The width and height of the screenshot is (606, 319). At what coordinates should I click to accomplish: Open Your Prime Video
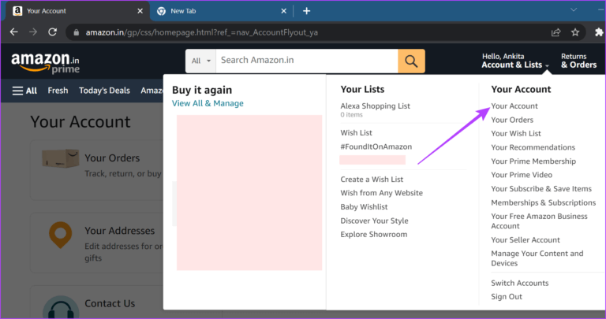[x=522, y=175]
